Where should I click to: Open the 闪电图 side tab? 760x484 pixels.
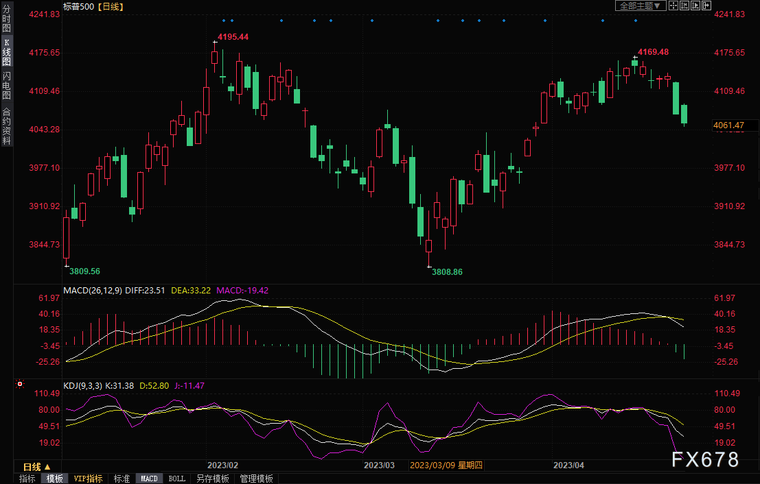[6, 85]
